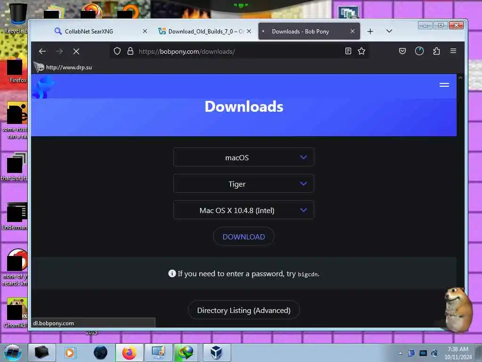Click the Windows Start orb
This screenshot has width=482, height=362.
click(x=13, y=353)
